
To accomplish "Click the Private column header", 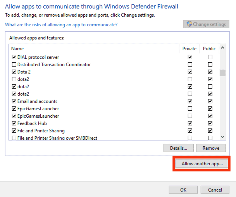I will click(x=189, y=49).
